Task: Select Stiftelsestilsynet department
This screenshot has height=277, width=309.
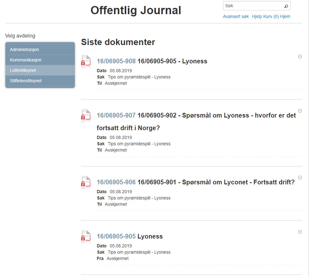Action: click(x=40, y=81)
